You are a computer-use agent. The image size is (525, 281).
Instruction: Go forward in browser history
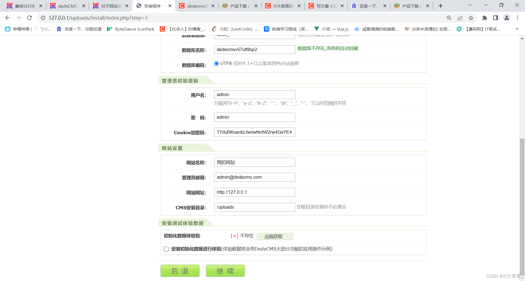(18, 18)
